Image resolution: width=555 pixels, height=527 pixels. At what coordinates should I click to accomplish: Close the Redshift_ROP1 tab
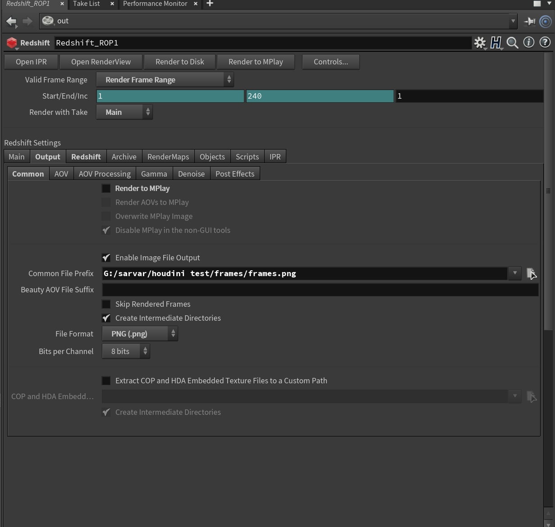(62, 4)
